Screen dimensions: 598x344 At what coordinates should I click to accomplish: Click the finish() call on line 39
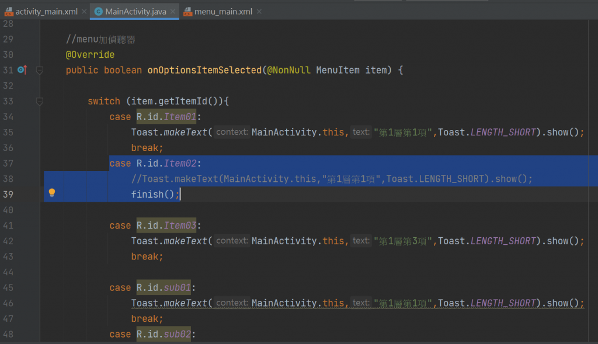pyautogui.click(x=155, y=194)
